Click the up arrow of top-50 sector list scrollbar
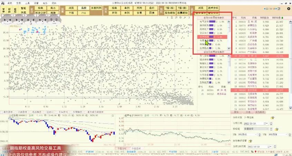Screen dimensions: 292x156 click(229, 22)
